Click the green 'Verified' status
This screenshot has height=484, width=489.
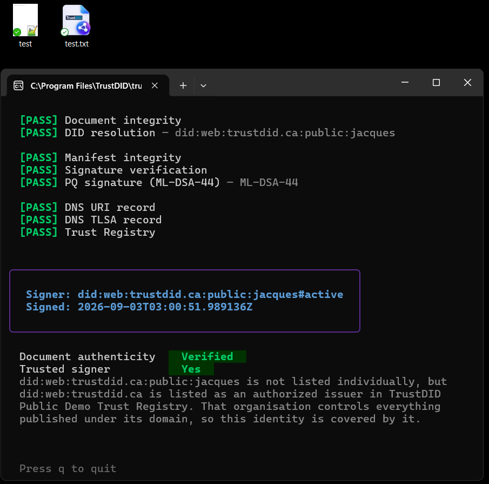coord(207,357)
